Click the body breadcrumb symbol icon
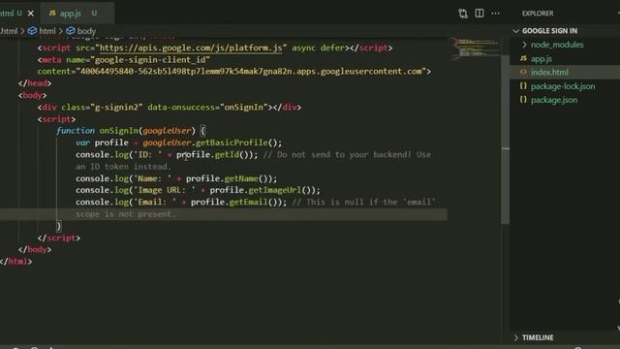Viewport: 620px width, 349px height. 71,30
